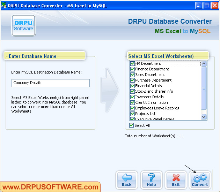The width and height of the screenshot is (220, 192).
Task: Open the www.DRPUSOFTWARE.com link
Action: 50,187
